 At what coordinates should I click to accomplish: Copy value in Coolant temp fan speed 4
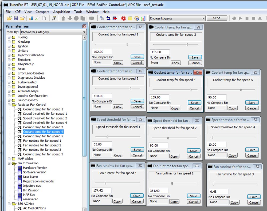[175, 108]
